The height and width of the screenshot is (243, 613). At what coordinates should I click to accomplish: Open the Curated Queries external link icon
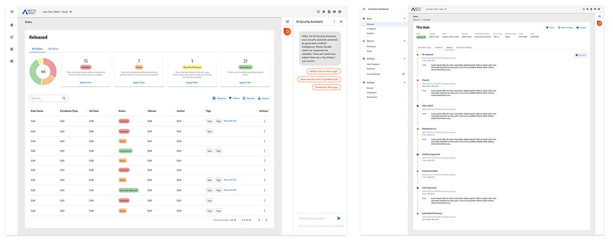click(x=403, y=74)
